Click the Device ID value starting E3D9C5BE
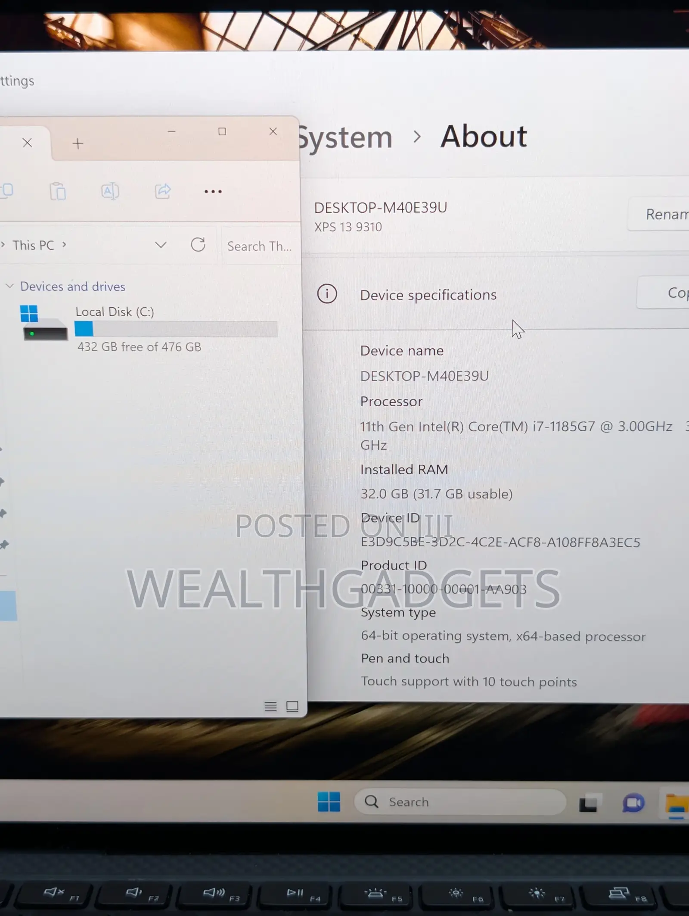This screenshot has width=689, height=916. click(x=500, y=542)
